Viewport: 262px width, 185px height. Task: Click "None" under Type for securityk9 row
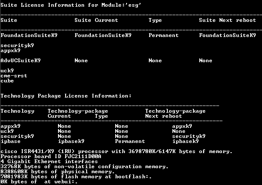coord(122,136)
